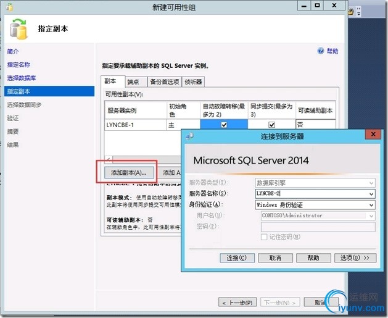This screenshot has height=318, width=388.
Task: Open the 身份验证 dropdown
Action: [x=371, y=205]
